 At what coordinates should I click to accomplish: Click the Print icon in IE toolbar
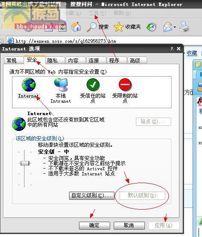[184, 27]
